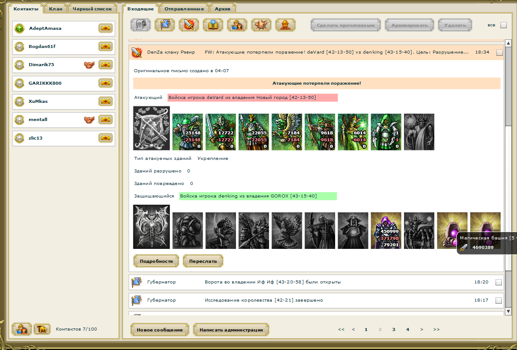Click the scroll icon message filter
Viewport: 517px width, 350px height.
(140, 25)
